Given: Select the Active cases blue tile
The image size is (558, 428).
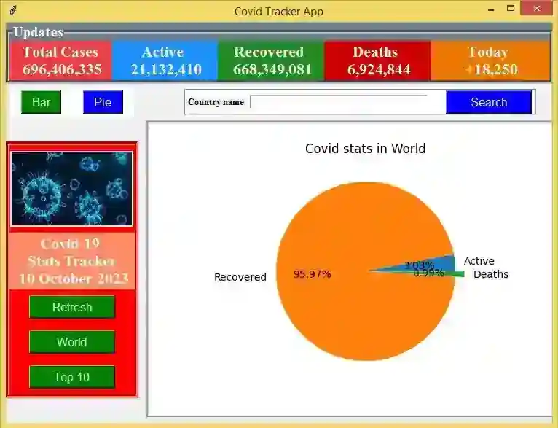Looking at the screenshot, I should point(165,61).
